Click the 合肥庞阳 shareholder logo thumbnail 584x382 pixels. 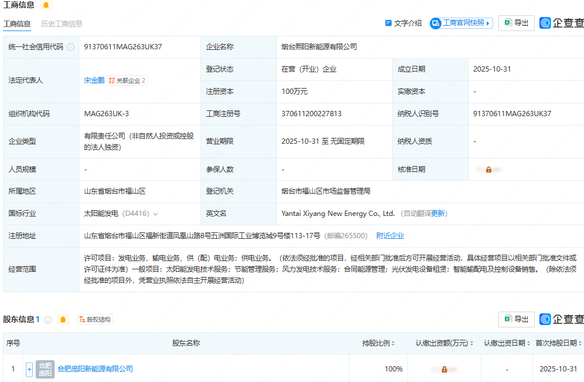coord(45,369)
